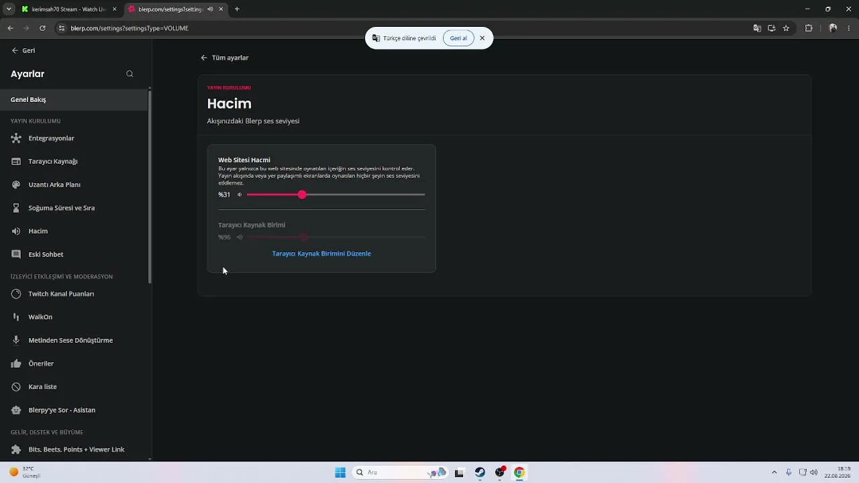The image size is (859, 483).
Task: Click the %31 volume value
Action: coord(224,195)
